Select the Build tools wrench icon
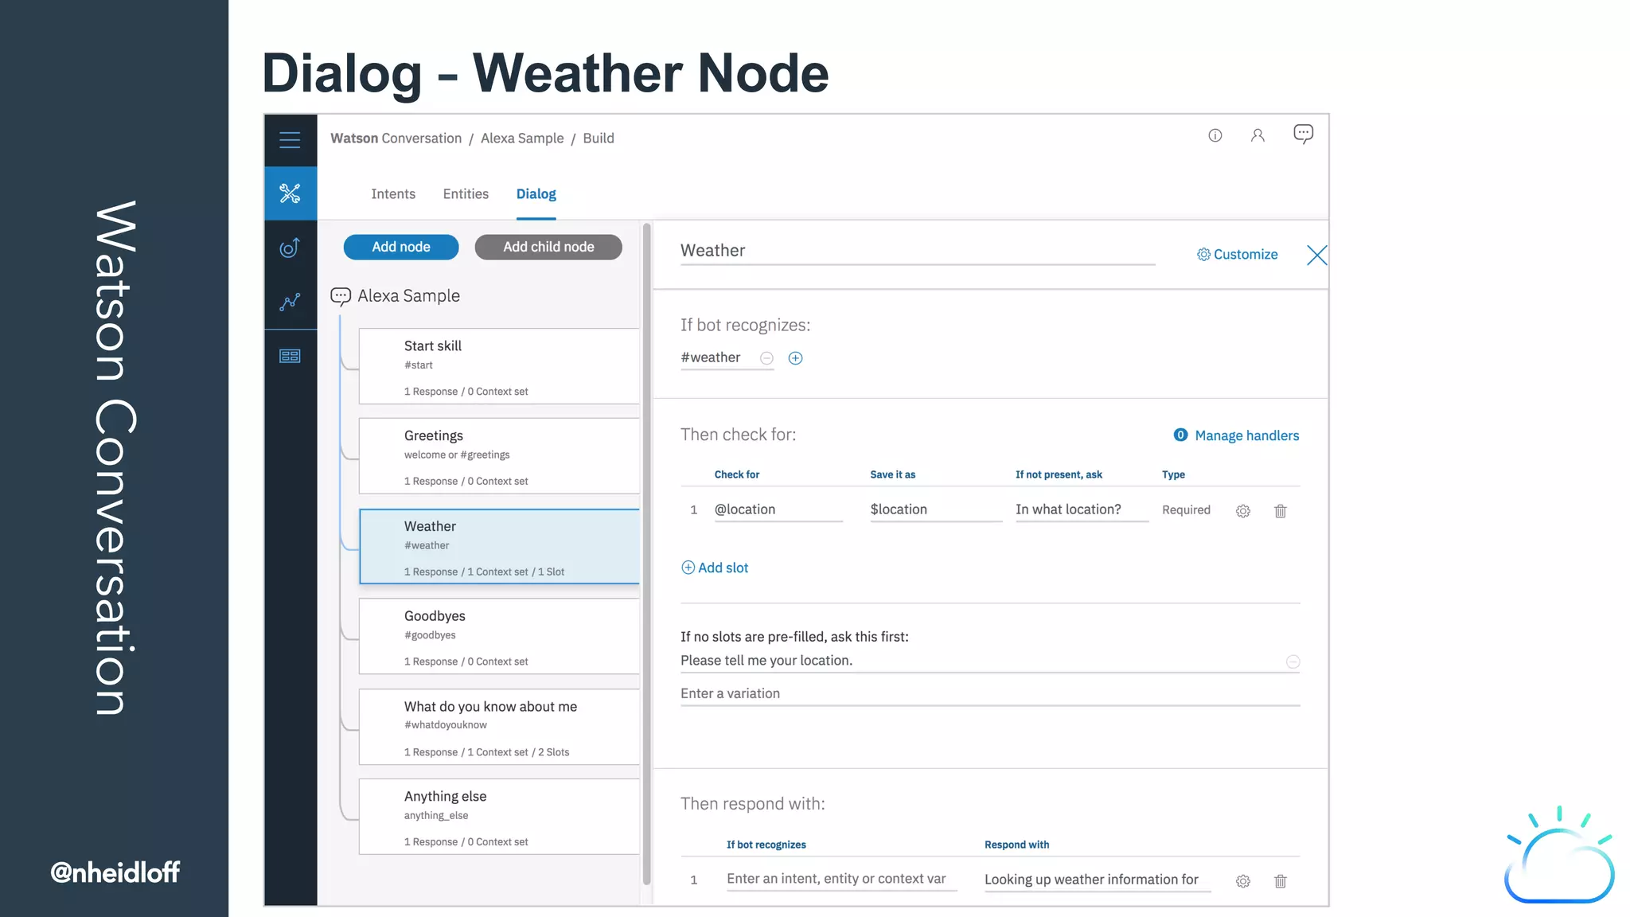 [x=290, y=193]
